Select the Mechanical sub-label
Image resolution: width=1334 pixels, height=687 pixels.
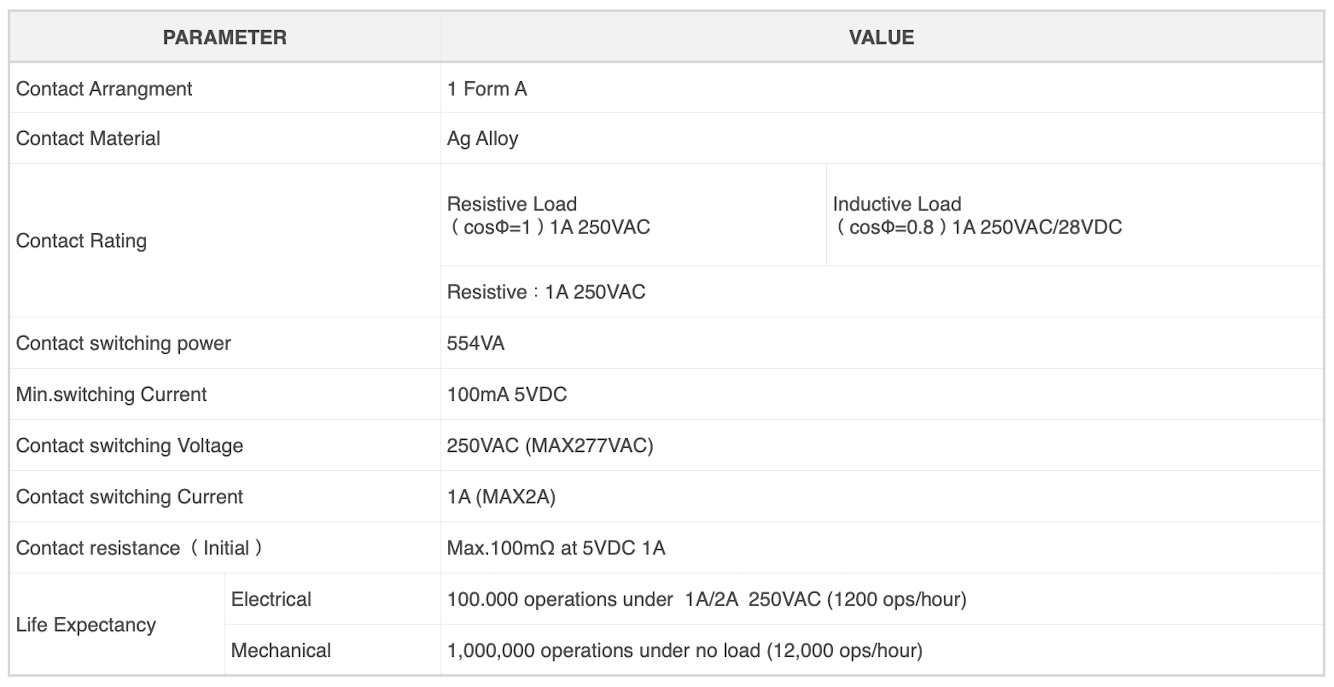click(x=281, y=650)
